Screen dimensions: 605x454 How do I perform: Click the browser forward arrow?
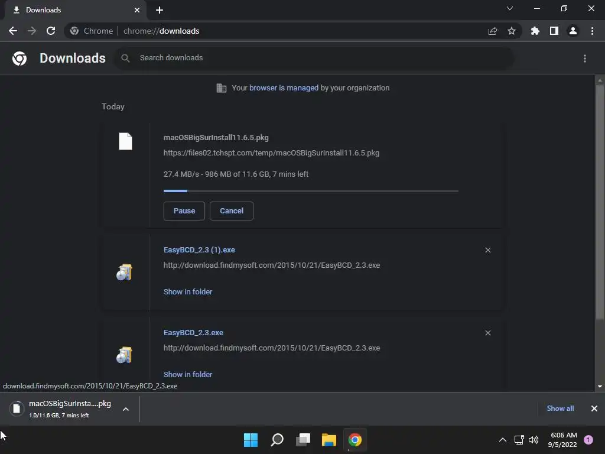pos(32,31)
